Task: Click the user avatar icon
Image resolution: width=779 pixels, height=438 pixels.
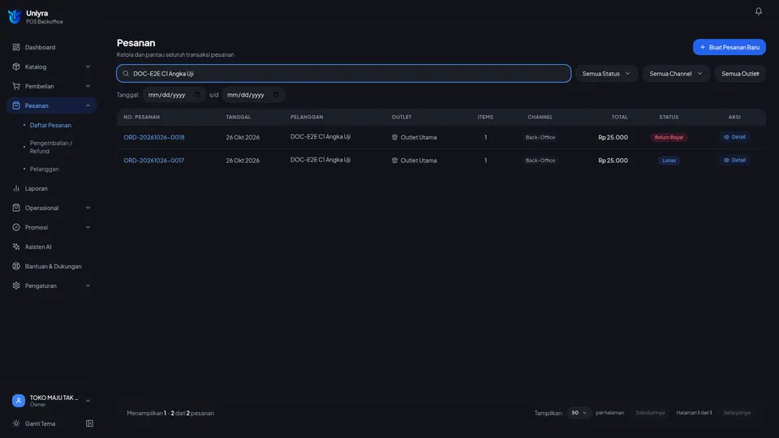Action: click(19, 400)
